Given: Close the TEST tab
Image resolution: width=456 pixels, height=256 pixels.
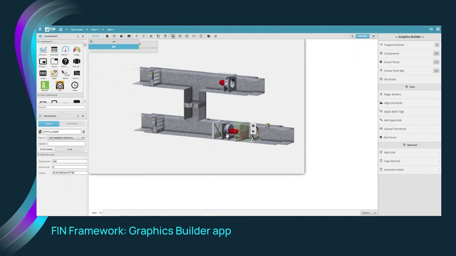Looking at the screenshot, I should pyautogui.click(x=100, y=213).
